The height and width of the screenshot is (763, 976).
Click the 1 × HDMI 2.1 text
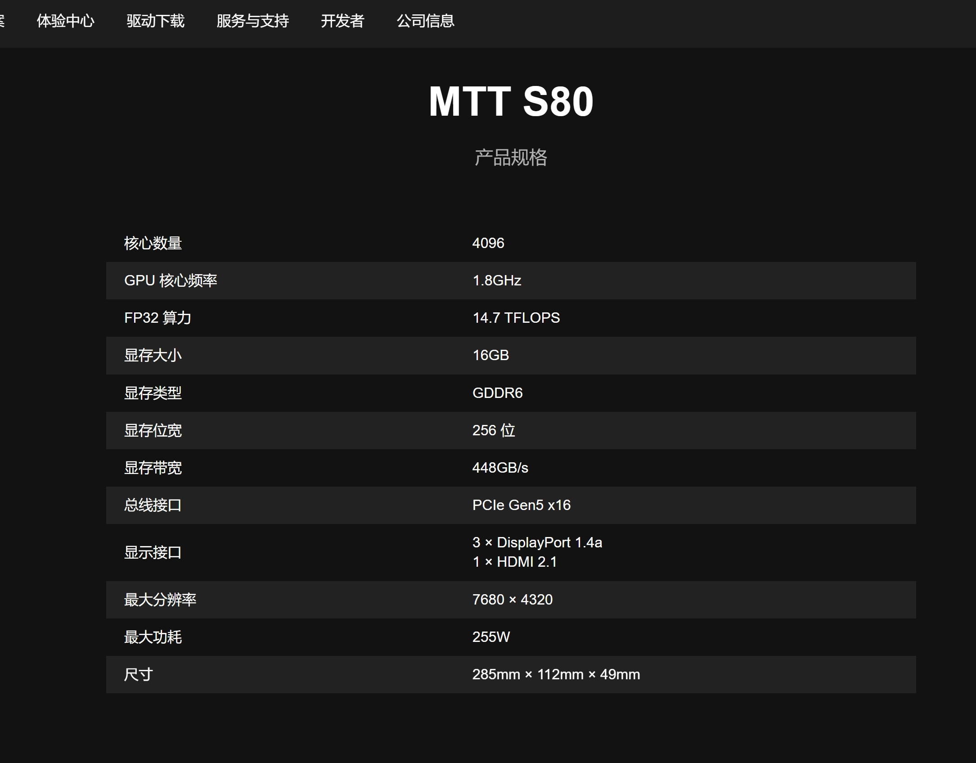coord(514,562)
